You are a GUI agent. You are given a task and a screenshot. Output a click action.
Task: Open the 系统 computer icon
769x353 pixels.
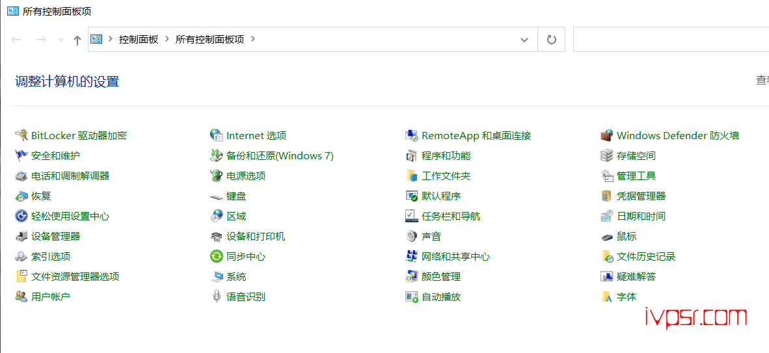pyautogui.click(x=216, y=276)
